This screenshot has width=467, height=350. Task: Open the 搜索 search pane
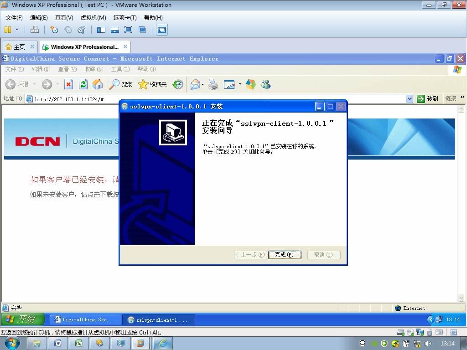coord(120,84)
